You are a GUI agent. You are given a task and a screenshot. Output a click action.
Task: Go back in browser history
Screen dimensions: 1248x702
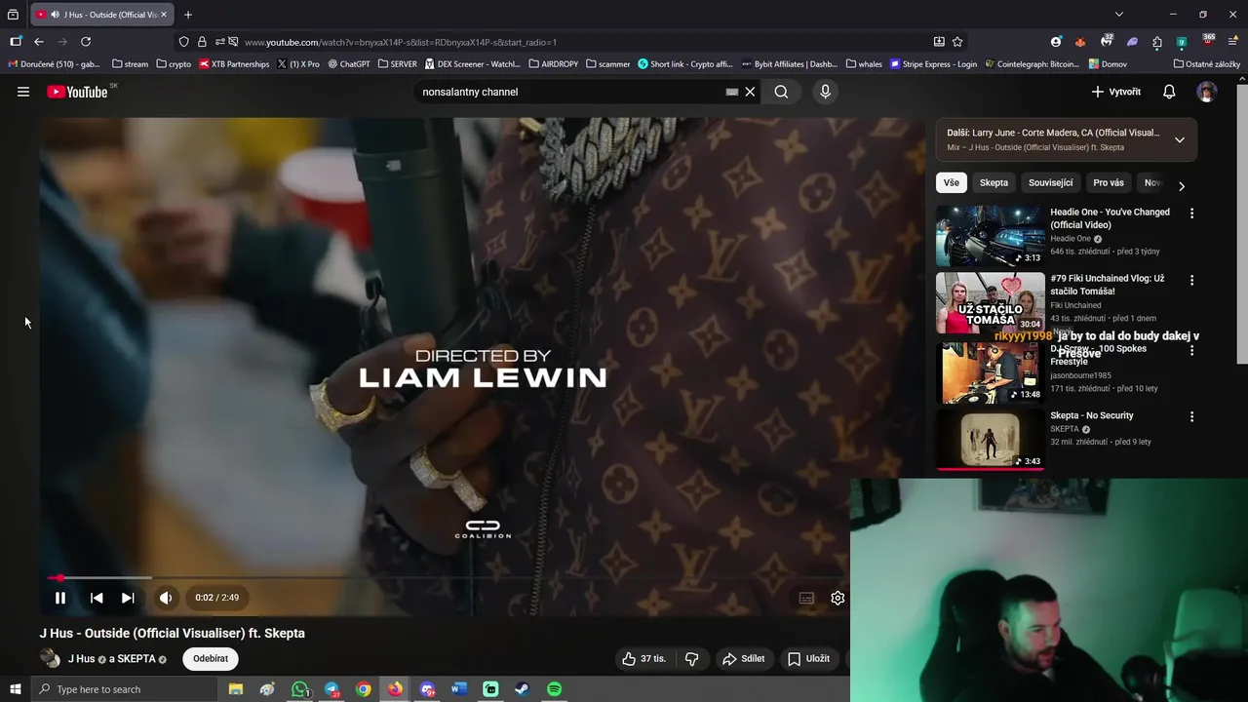coord(39,42)
